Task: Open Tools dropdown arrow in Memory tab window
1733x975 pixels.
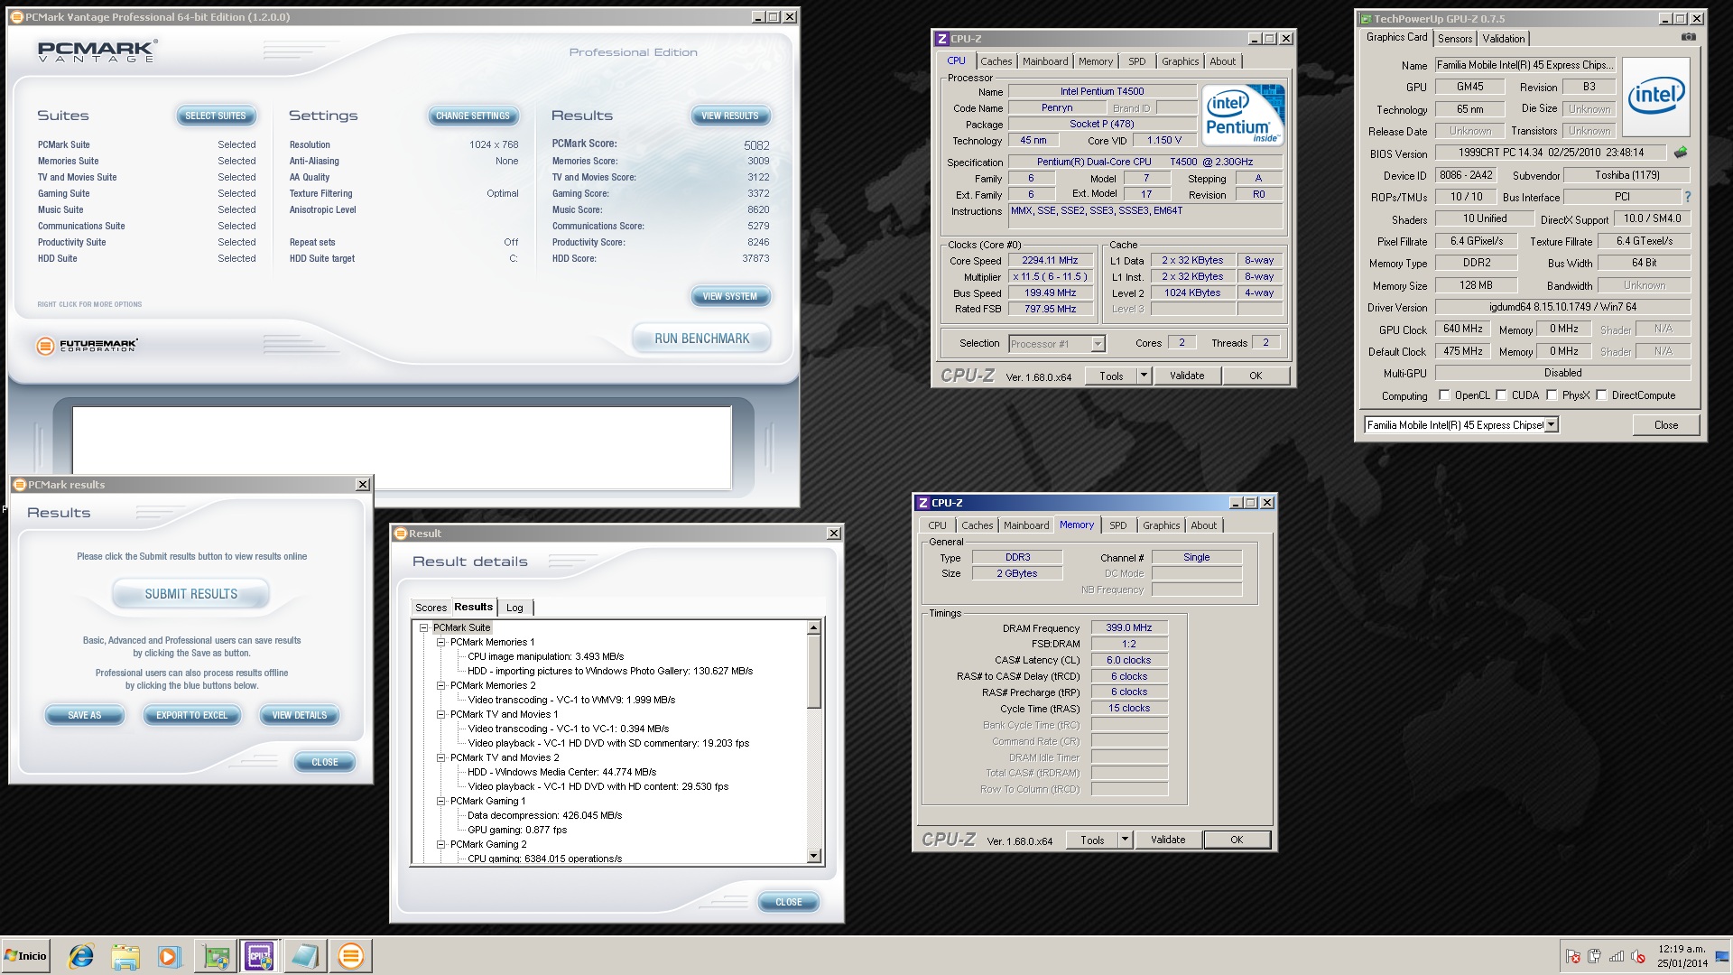Action: coord(1125,840)
